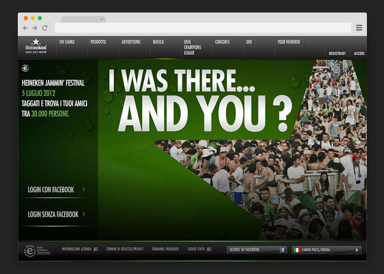Expand language selector with plus icon

pos(357,250)
